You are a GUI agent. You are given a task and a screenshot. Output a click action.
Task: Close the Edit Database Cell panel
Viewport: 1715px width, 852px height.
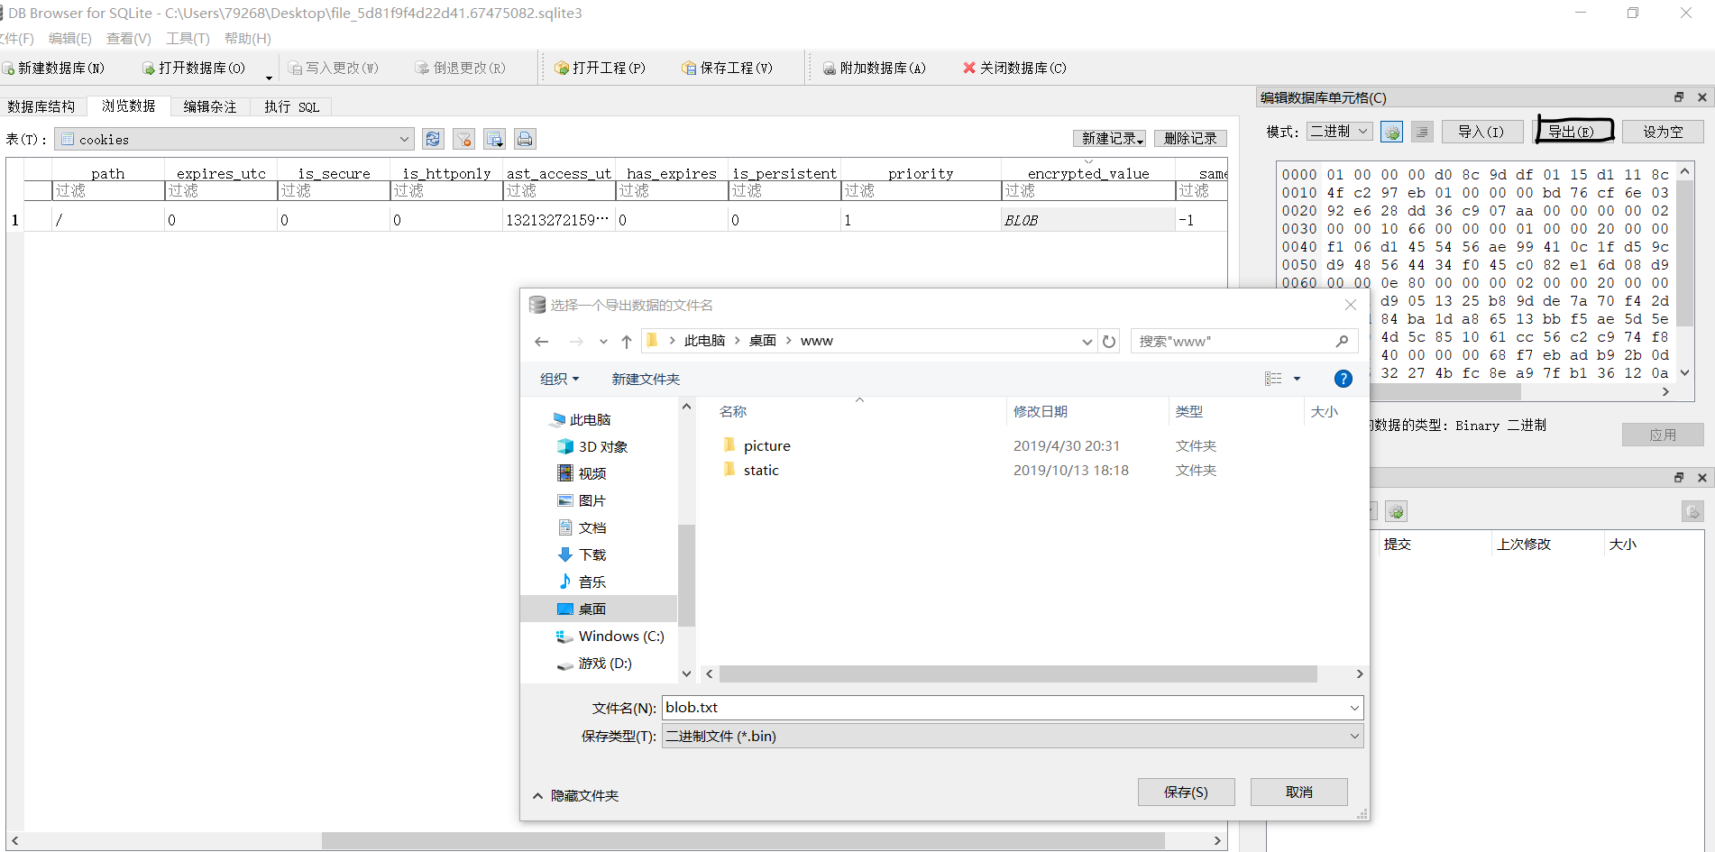click(1701, 97)
